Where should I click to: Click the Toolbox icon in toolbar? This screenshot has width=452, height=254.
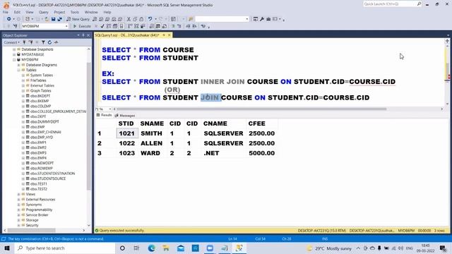click(268, 19)
